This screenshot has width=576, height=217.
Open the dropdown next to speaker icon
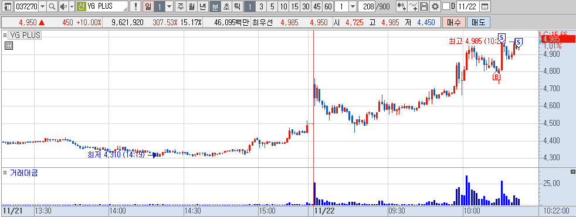click(72, 6)
